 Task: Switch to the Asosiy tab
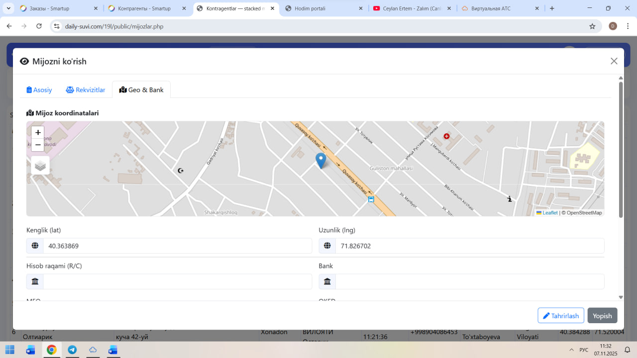pos(39,90)
